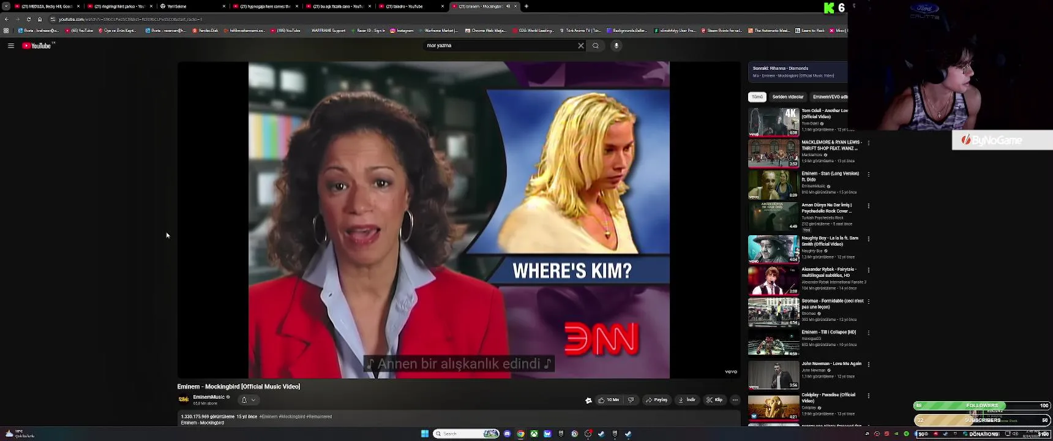Open Aman Dünya Ne Dar İmiş video title
Image resolution: width=1053 pixels, height=441 pixels.
[x=827, y=208]
